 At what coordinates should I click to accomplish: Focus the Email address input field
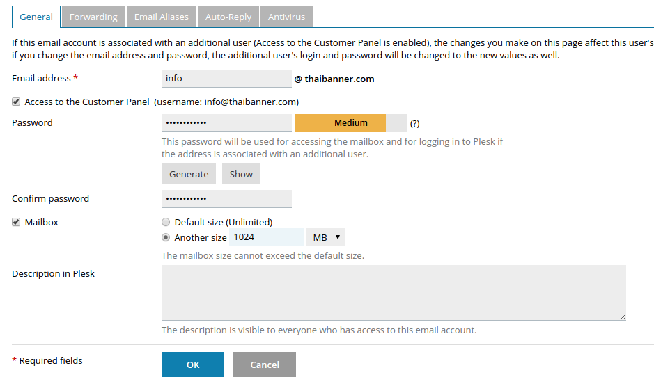[x=226, y=79]
